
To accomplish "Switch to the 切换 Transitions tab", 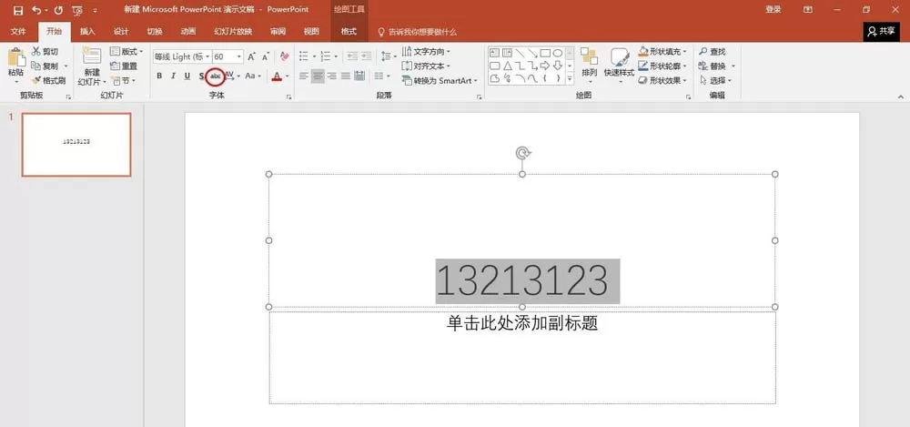I will click(155, 32).
